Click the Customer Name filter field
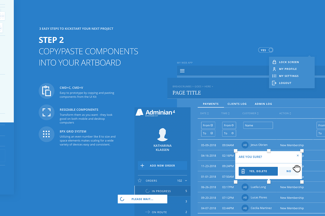The height and width of the screenshot is (216, 325). point(258,125)
